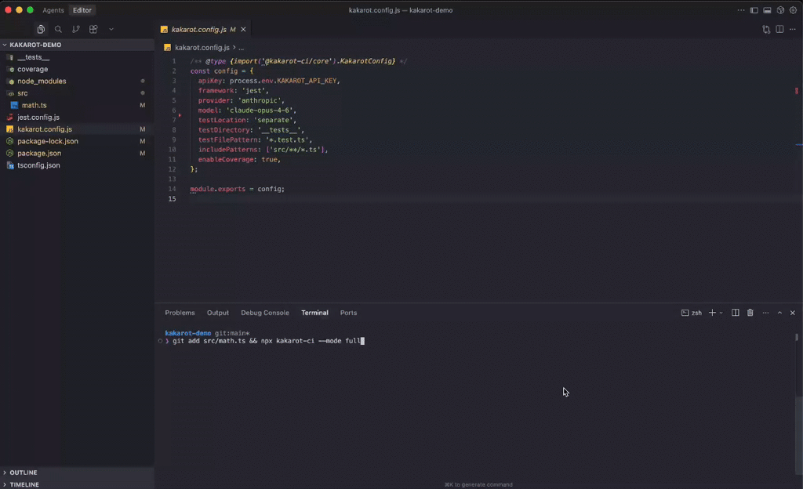
Task: Show more sidebar views with the chevron
Action: [111, 29]
